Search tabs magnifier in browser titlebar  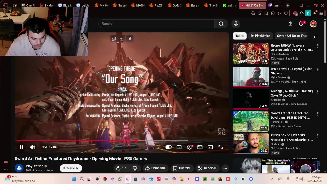point(301,5)
